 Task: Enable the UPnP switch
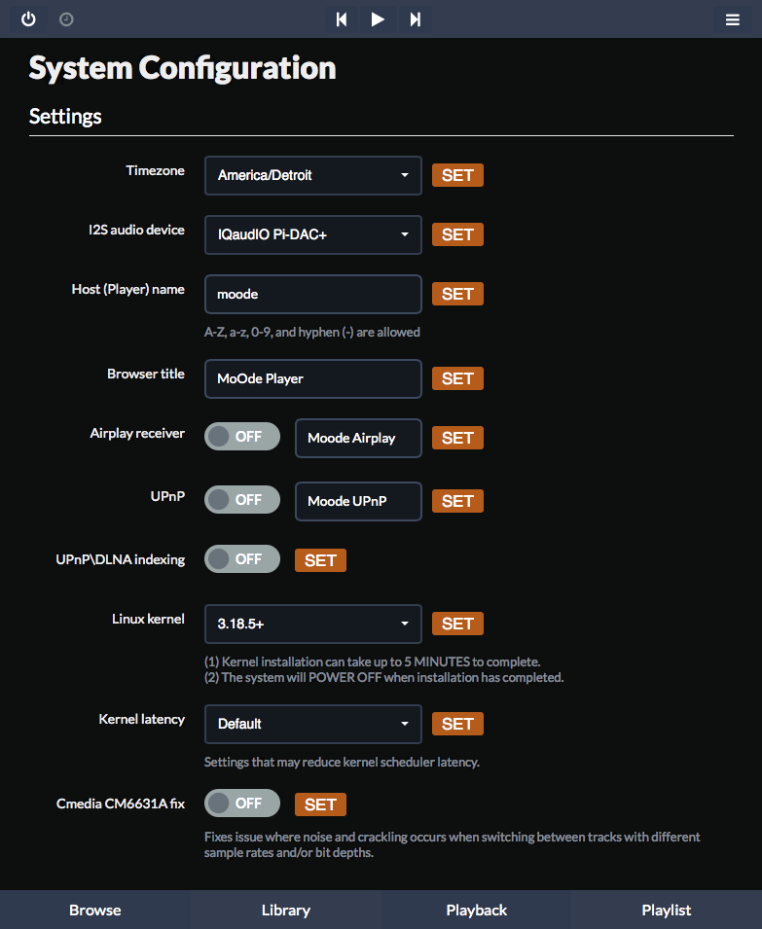point(241,499)
